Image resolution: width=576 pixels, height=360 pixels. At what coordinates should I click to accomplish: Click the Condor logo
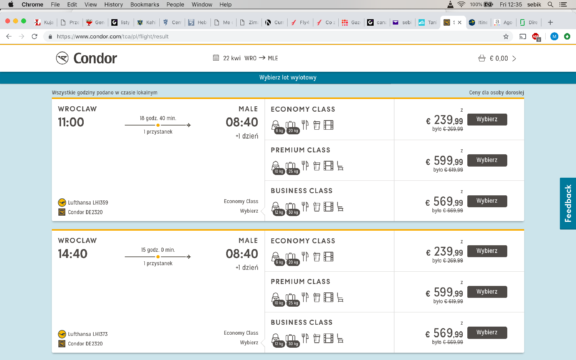click(86, 58)
